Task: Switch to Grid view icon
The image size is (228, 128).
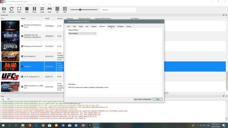Action: click(x=65, y=10)
